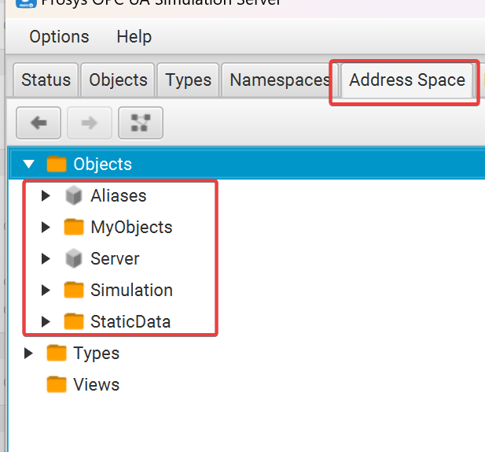Select the Simulation tree item label
Image resolution: width=485 pixels, height=452 pixels.
(x=131, y=291)
